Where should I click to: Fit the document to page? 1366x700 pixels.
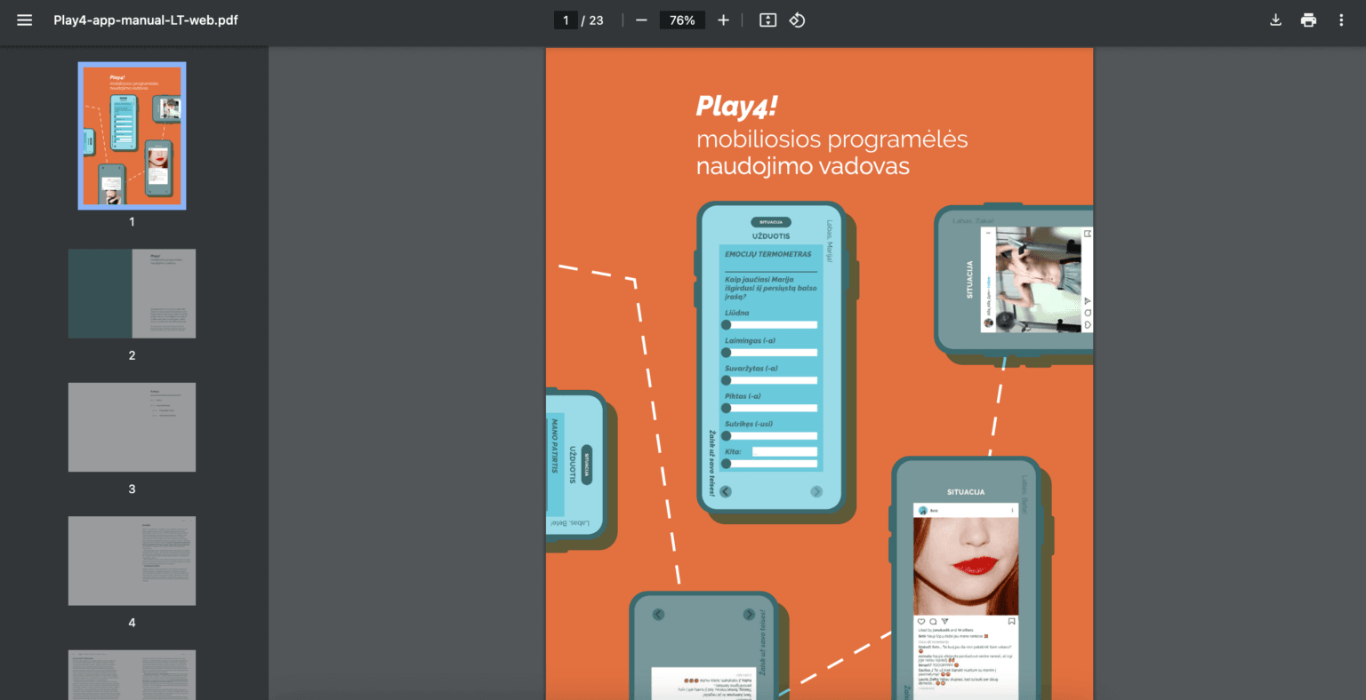(x=767, y=20)
